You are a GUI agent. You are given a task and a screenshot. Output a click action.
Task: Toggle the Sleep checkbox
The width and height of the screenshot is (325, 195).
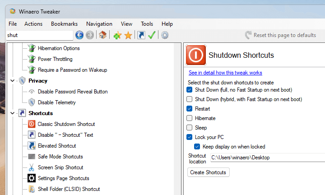[x=190, y=128]
